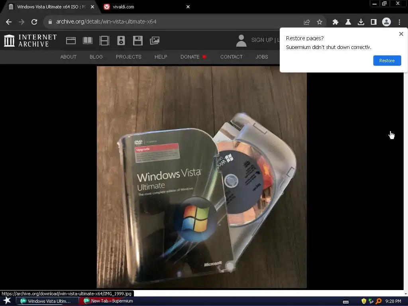Reload the current page
Image resolution: width=408 pixels, height=306 pixels.
click(34, 22)
